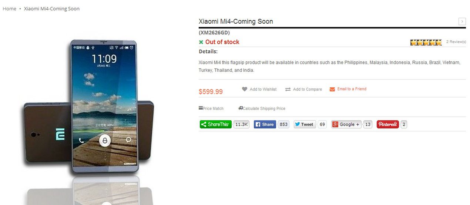Click the Email to a Friend envelope icon
The width and height of the screenshot is (470, 205).
coord(332,89)
